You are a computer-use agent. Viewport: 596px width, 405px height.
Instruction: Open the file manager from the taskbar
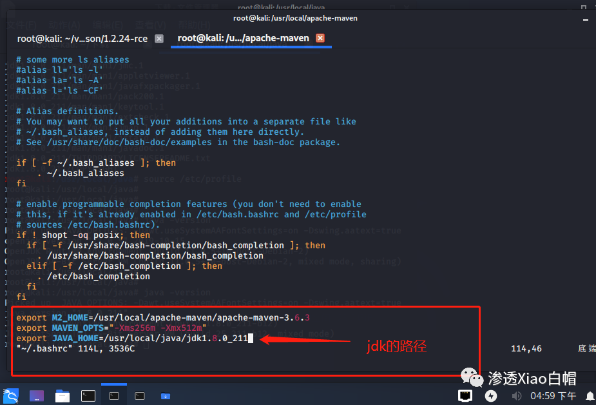coord(62,396)
